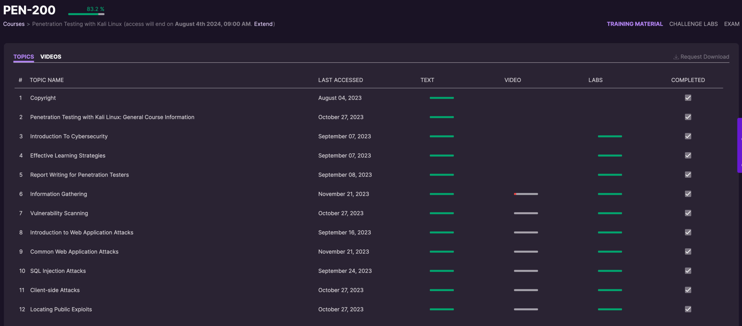742x326 pixels.
Task: Toggle completed checkbox for Vulnerability Scanning
Action: pos(688,213)
